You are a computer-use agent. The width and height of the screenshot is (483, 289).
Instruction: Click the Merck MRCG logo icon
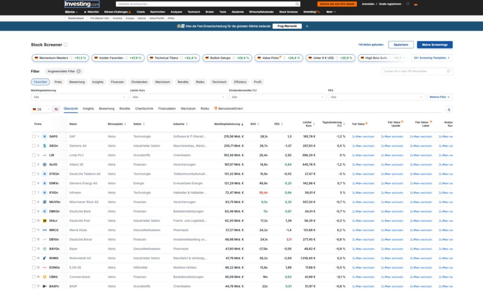click(44, 230)
